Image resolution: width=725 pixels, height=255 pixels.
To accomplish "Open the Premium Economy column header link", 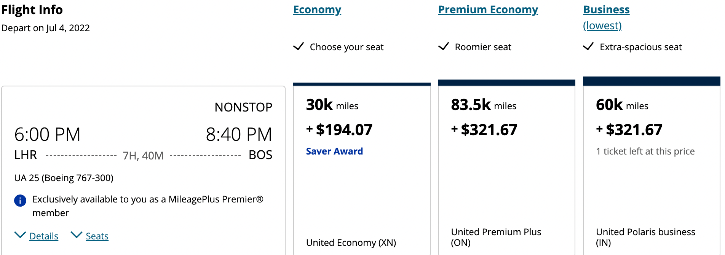I will coord(488,9).
